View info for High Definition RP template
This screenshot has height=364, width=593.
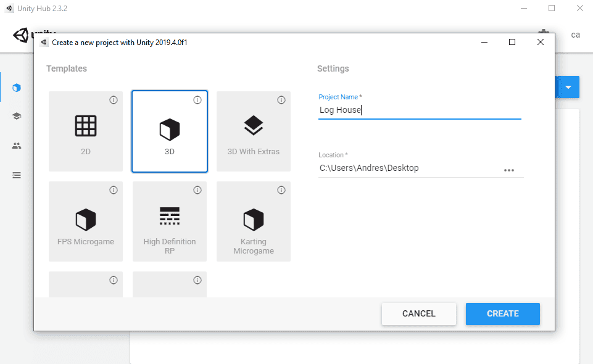pos(197,190)
